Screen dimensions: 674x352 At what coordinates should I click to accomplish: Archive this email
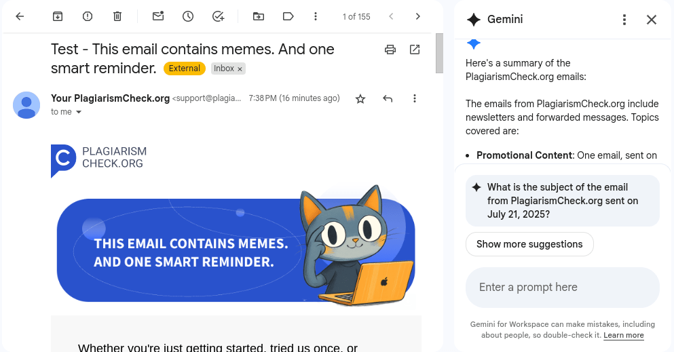click(58, 16)
